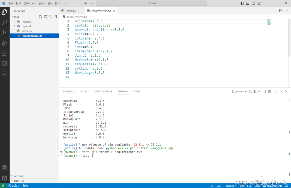Toggle primary side bar visibility
Screen dimensions: 291x188
242,3
